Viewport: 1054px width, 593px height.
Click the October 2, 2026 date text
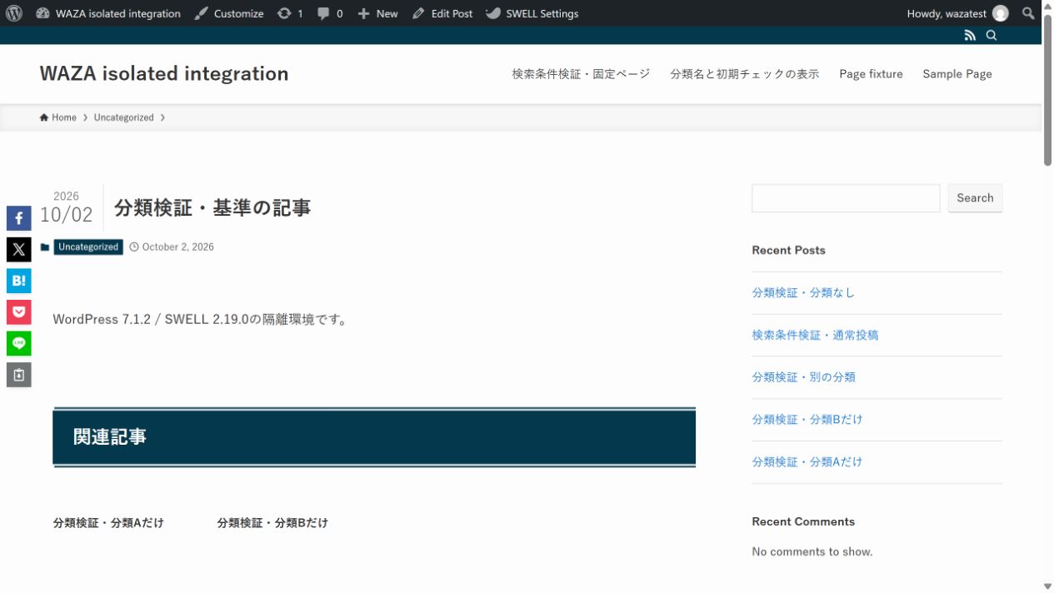click(178, 247)
